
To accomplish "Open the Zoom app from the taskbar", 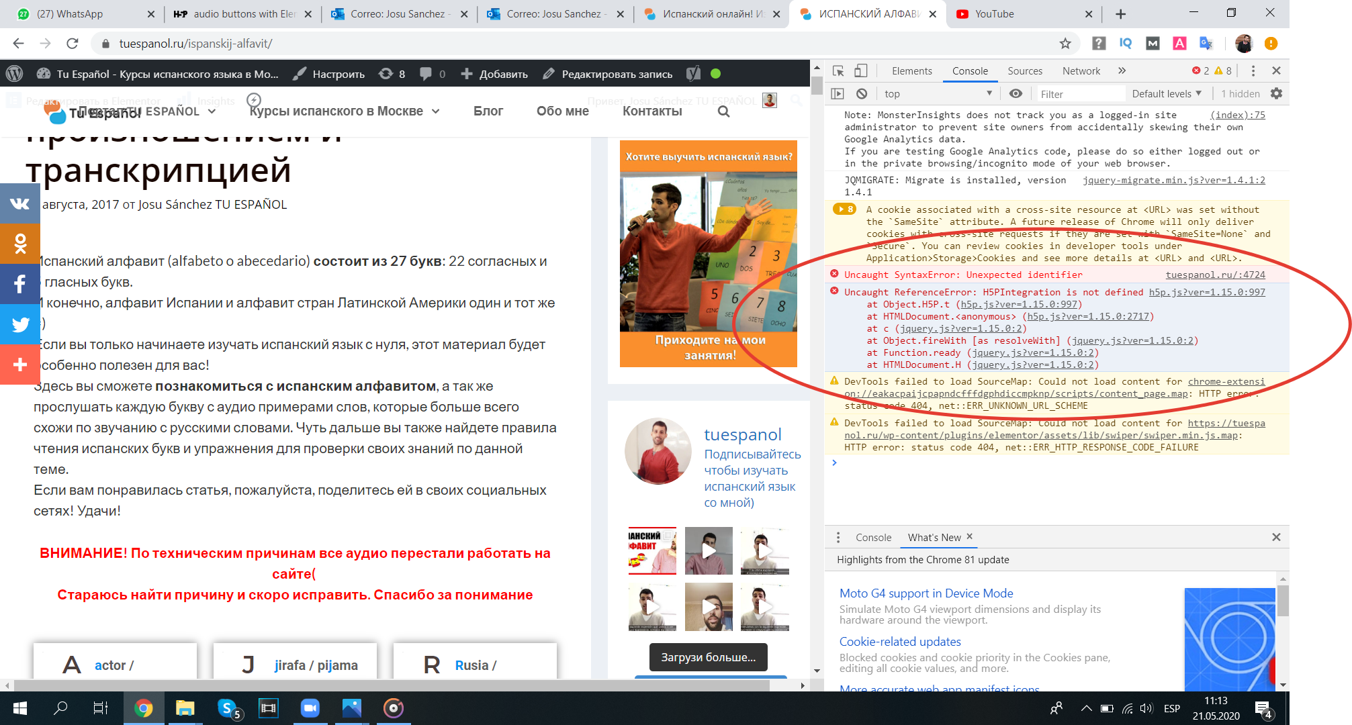I will 310,708.
